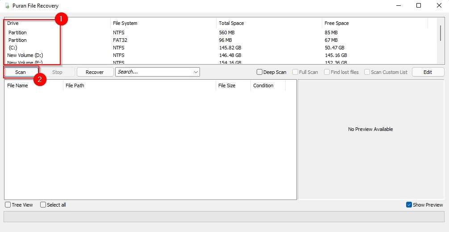
Task: Click the File System column header
Action: point(163,23)
